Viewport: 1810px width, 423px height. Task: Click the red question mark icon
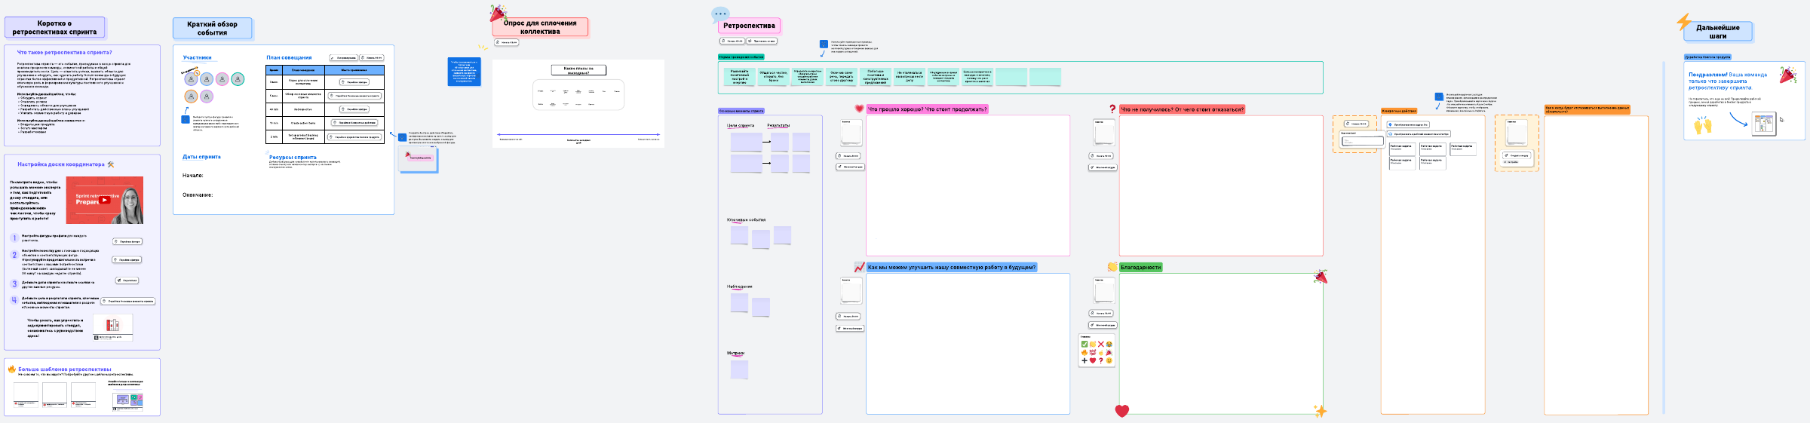(1112, 109)
